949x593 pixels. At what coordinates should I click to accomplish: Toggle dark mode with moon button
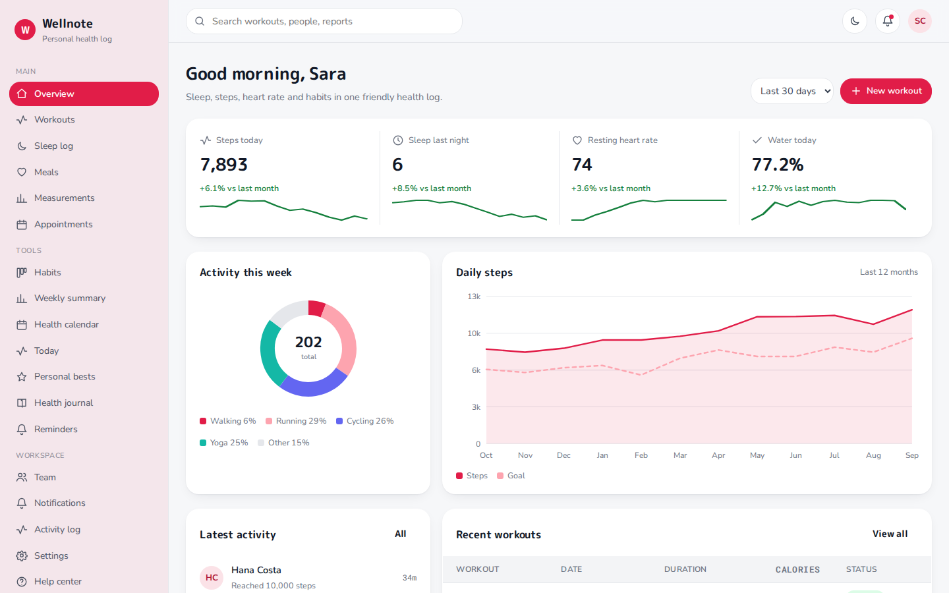pyautogui.click(x=855, y=21)
